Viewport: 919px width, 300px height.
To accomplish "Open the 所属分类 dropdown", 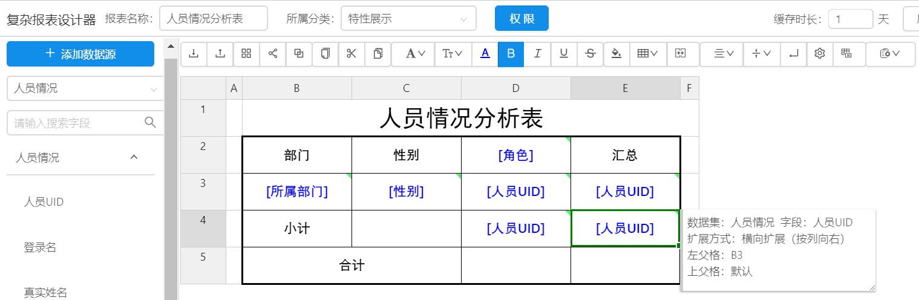I will pos(408,19).
